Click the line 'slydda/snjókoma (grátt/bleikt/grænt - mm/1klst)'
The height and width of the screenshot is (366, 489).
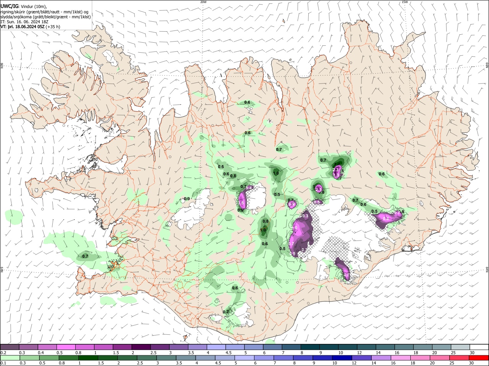coord(45,17)
